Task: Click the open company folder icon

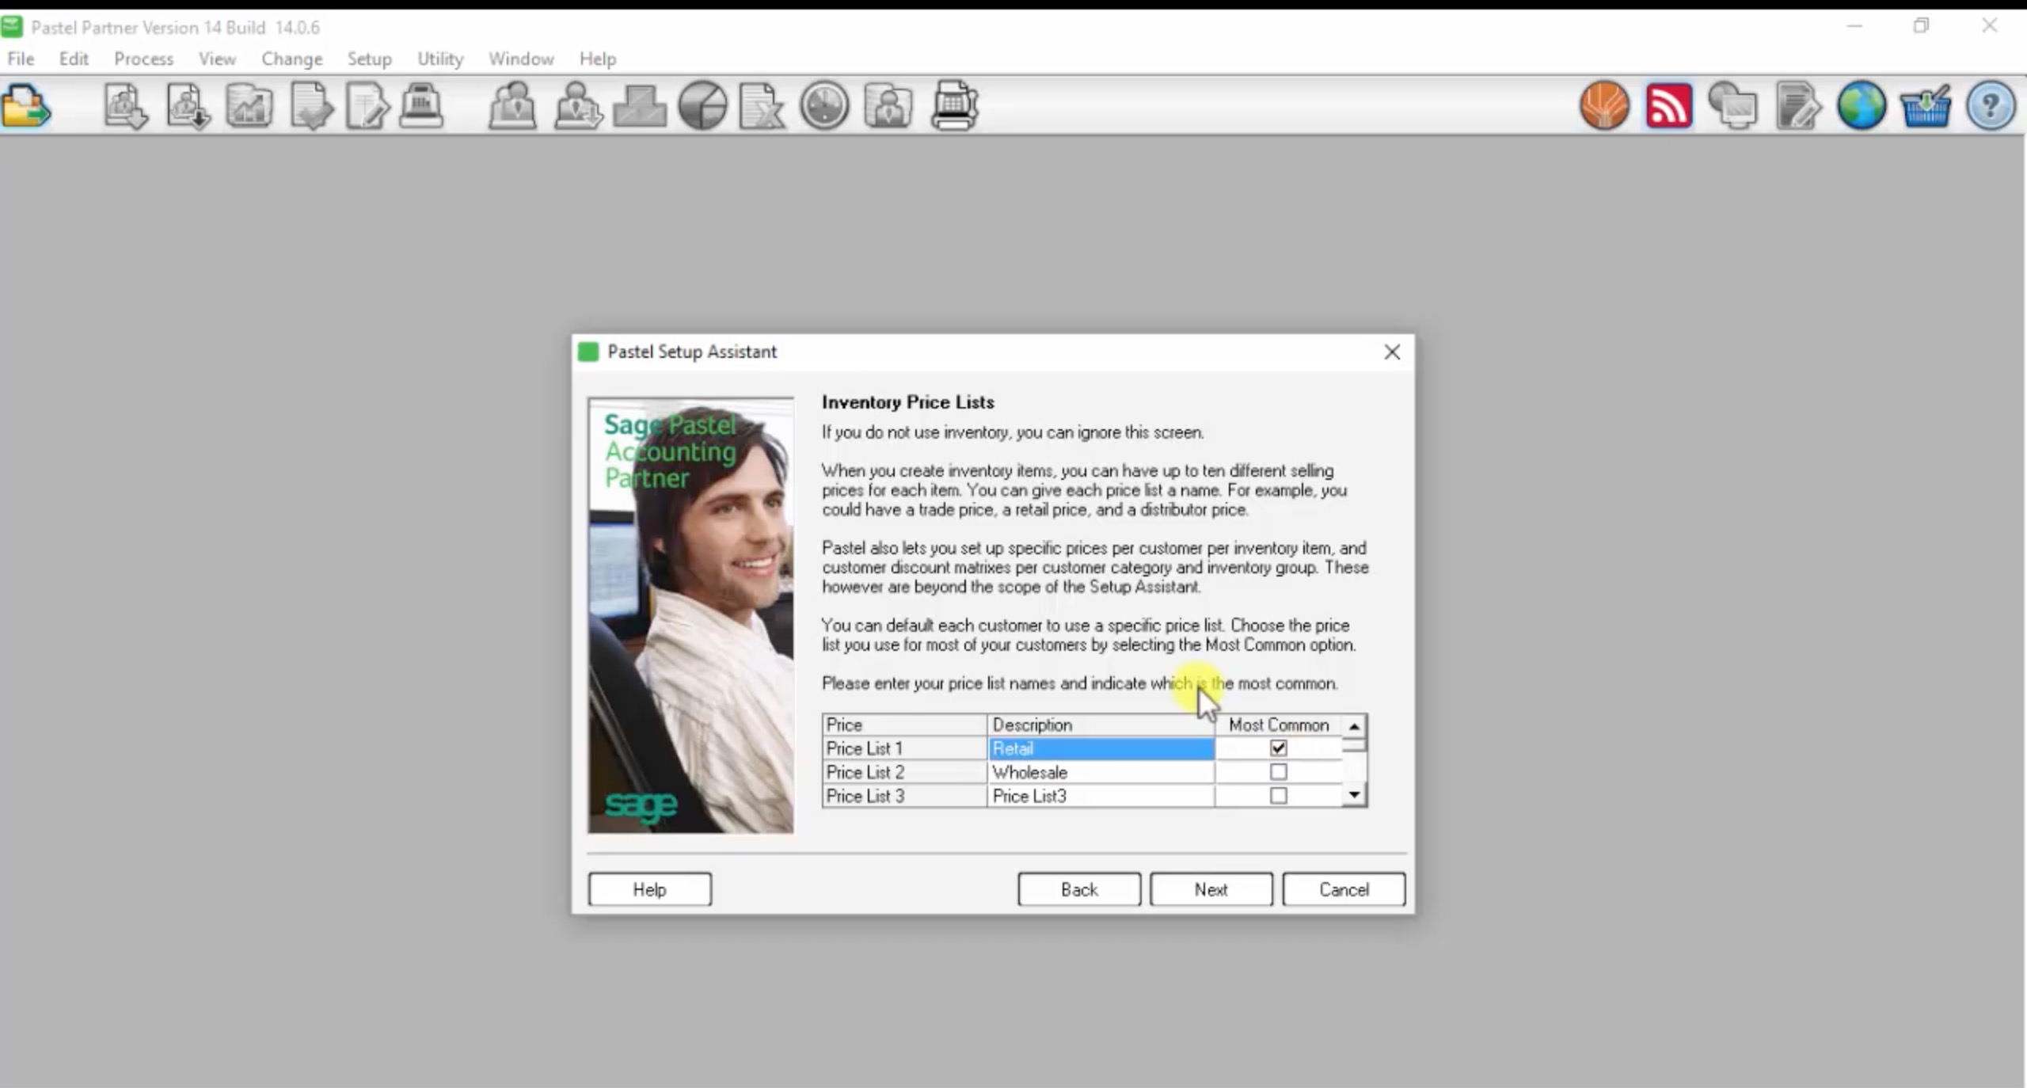Action: [x=26, y=106]
